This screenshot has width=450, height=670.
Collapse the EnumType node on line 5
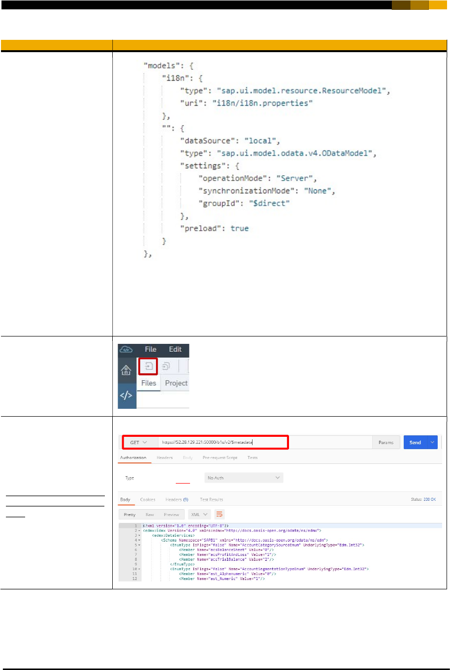140,545
